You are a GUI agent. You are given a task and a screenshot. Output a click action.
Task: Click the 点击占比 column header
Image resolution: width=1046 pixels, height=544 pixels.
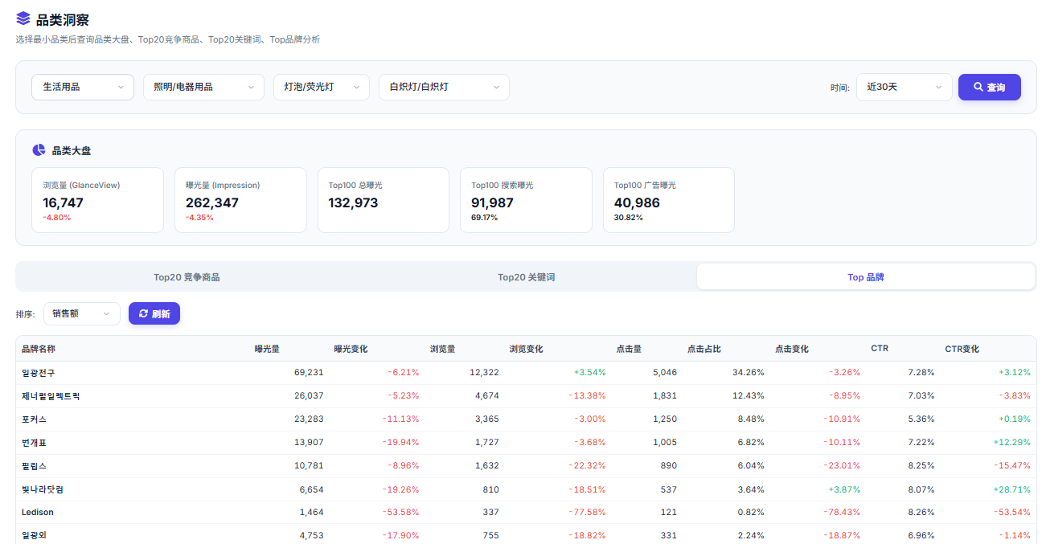pyautogui.click(x=703, y=349)
